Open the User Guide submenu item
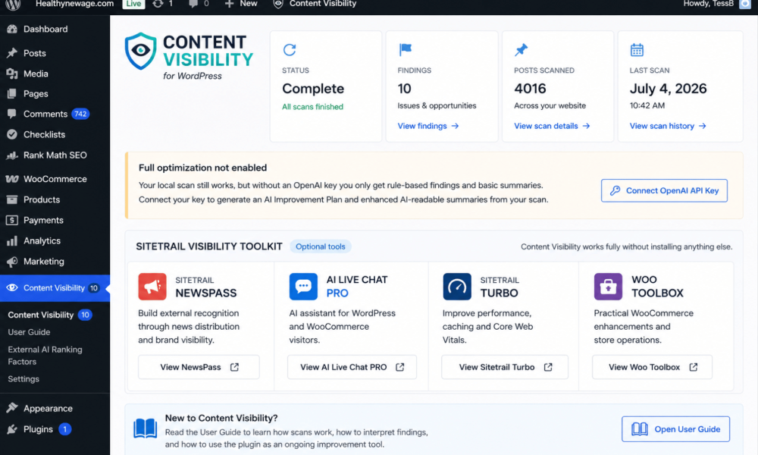Viewport: 758px width, 455px height. click(29, 332)
